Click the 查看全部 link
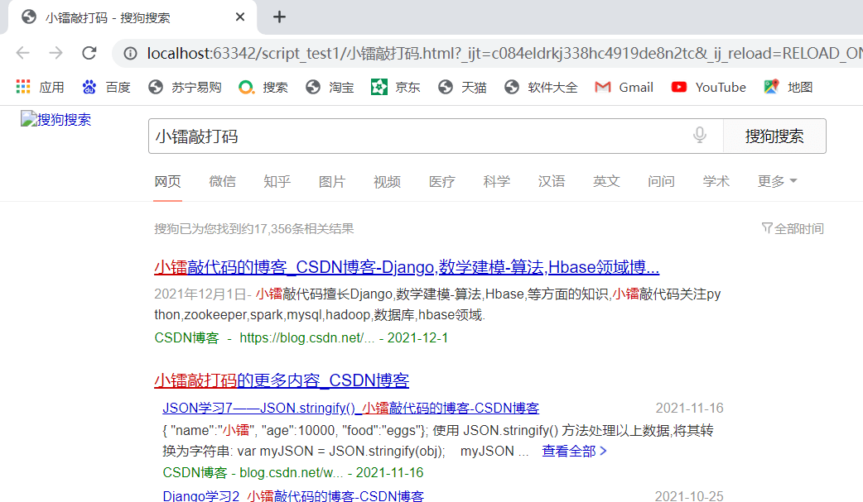The image size is (863, 502). click(574, 452)
